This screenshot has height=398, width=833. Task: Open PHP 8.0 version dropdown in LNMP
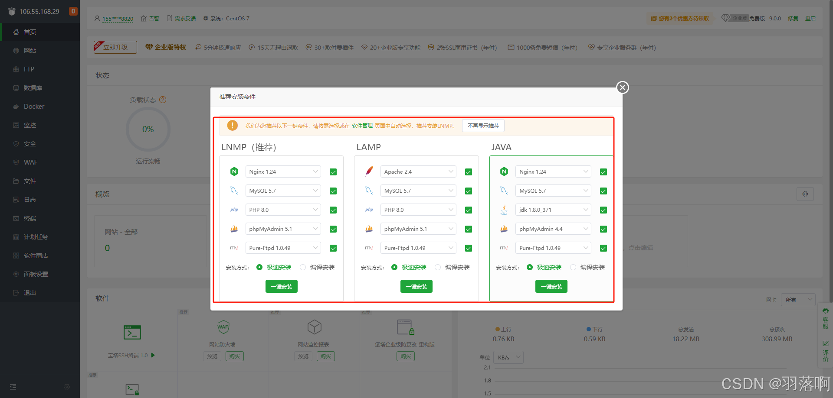[283, 210]
